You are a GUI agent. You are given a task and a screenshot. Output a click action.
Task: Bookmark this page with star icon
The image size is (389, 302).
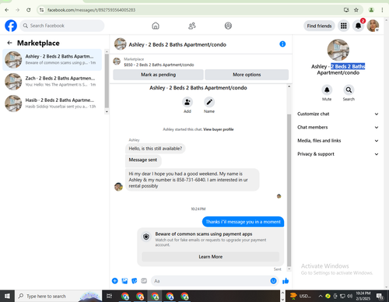(356, 10)
